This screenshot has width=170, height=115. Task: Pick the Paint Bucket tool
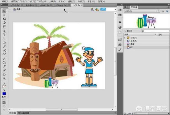click(x=4, y=62)
